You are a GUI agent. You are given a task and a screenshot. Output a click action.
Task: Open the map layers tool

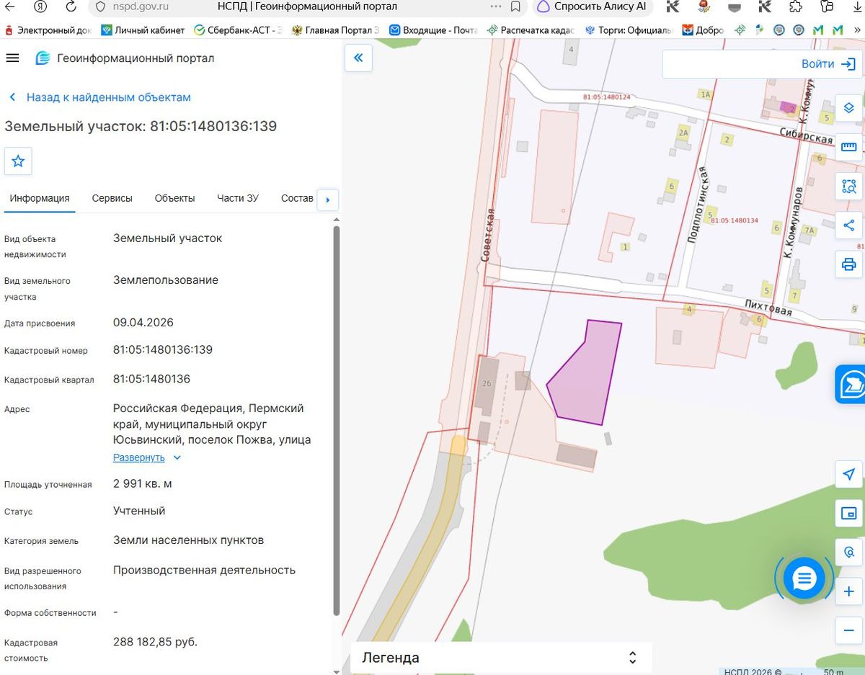[848, 108]
